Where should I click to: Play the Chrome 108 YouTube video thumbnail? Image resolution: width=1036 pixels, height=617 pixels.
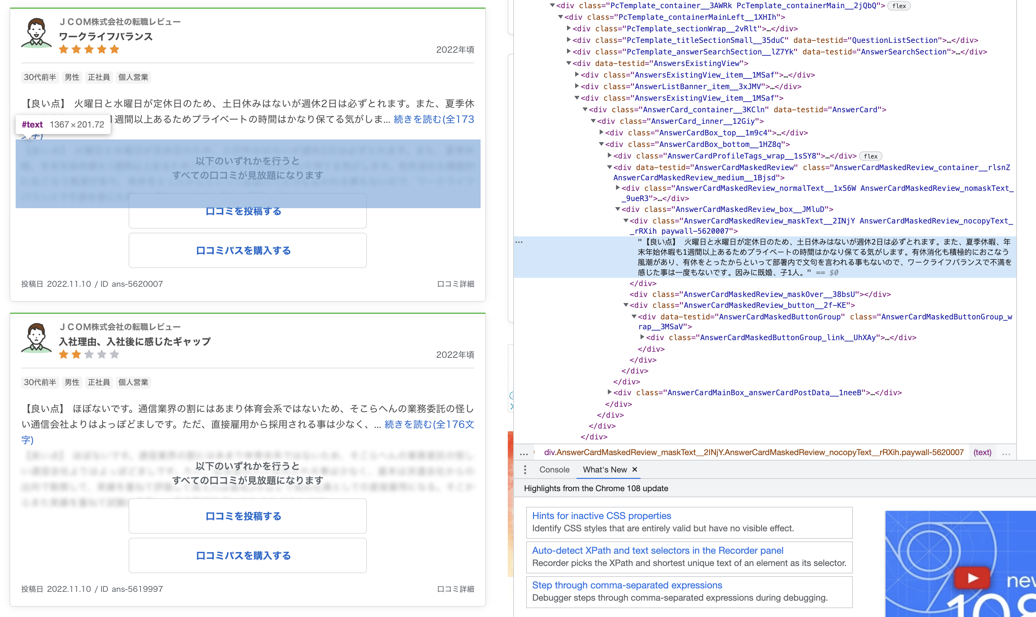click(972, 578)
